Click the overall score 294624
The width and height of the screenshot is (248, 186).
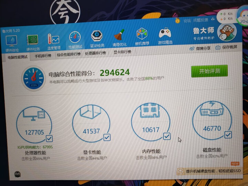pyautogui.click(x=115, y=73)
